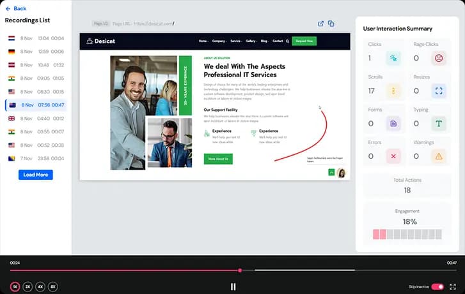Screen dimensions: 465x294
Task: Select recording 8 Nov 09:05
Action: pos(36,78)
